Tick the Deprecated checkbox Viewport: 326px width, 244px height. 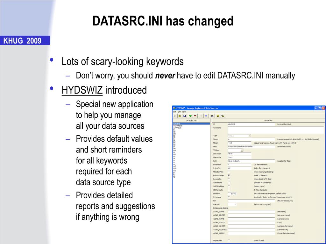[x=229, y=241]
